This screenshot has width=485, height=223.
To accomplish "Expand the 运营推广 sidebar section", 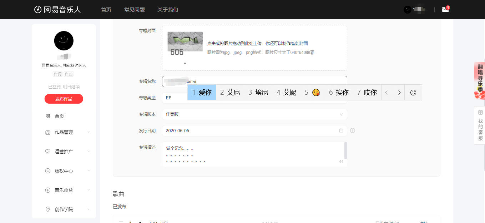I will click(x=89, y=152).
